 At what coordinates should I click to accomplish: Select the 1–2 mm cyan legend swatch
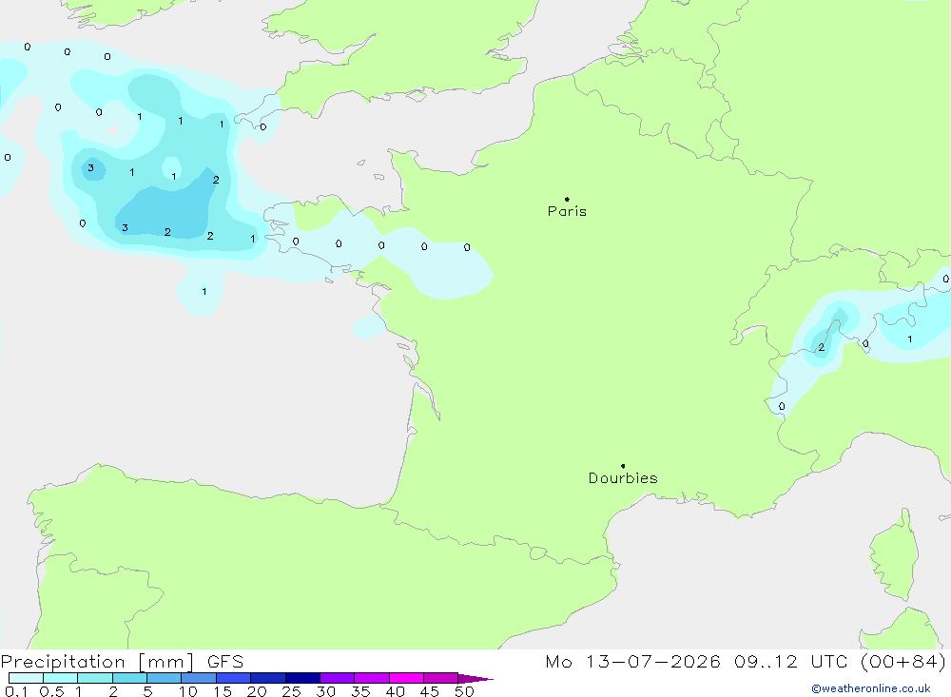click(x=95, y=678)
